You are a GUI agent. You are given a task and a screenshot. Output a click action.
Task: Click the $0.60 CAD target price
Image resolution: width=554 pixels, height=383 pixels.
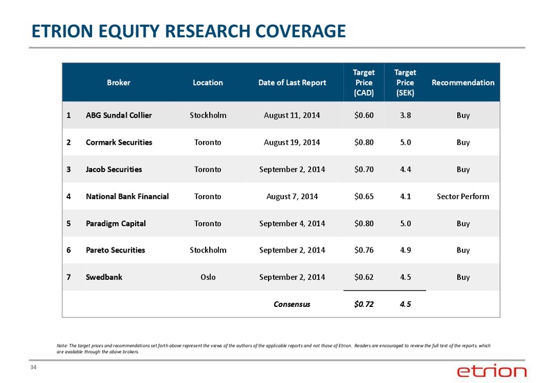364,115
